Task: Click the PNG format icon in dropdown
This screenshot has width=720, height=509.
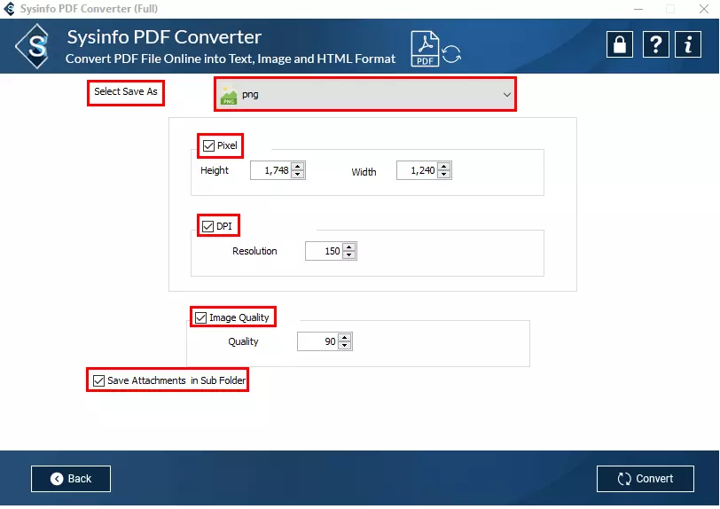Action: coord(229,95)
